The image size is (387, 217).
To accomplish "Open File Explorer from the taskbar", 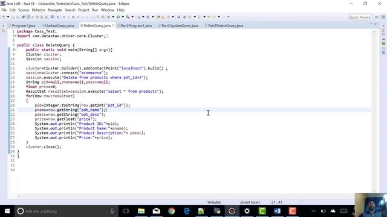I will pyautogui.click(x=141, y=211).
